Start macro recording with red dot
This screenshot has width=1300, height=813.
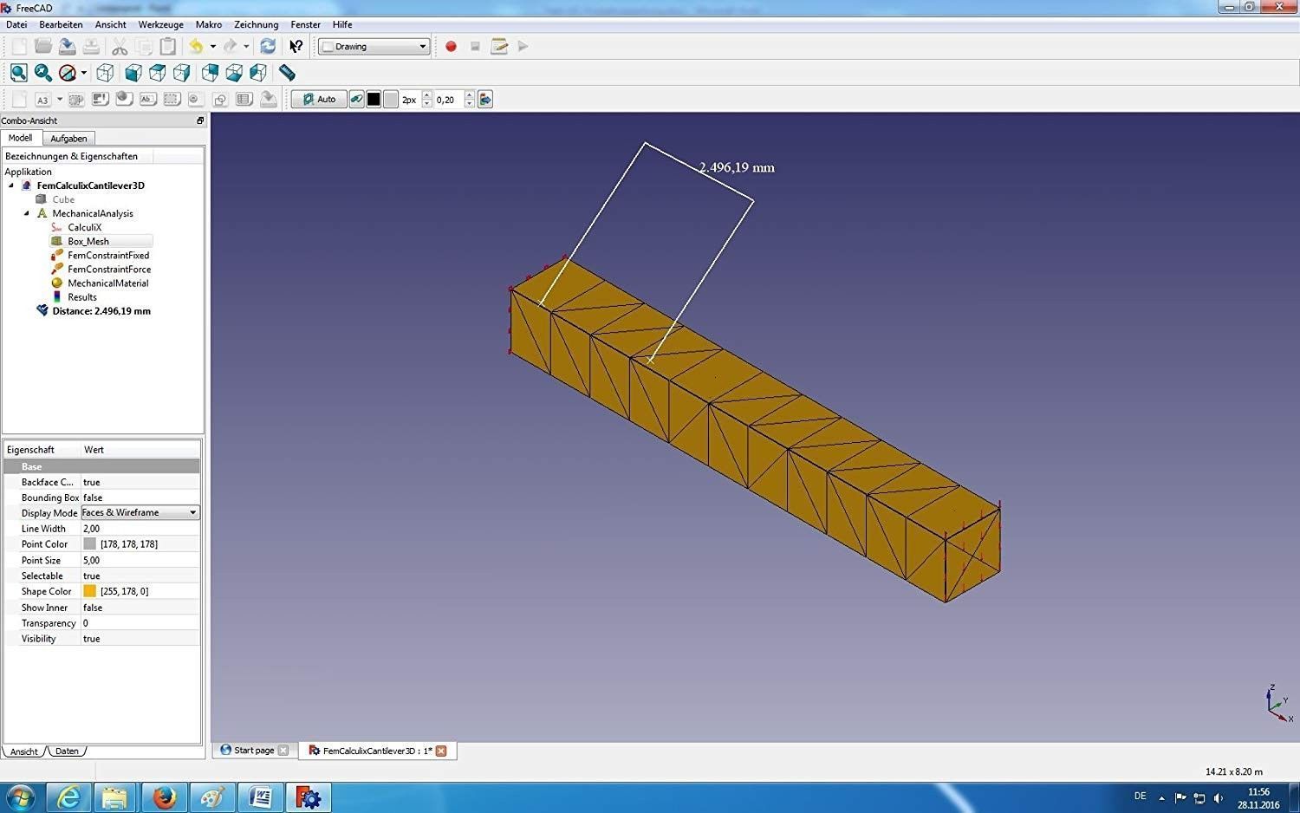451,47
